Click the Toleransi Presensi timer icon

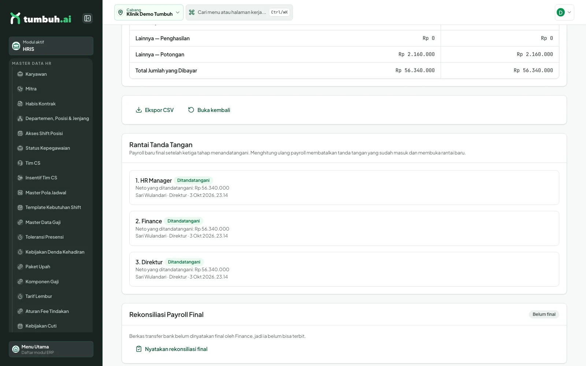click(x=20, y=237)
